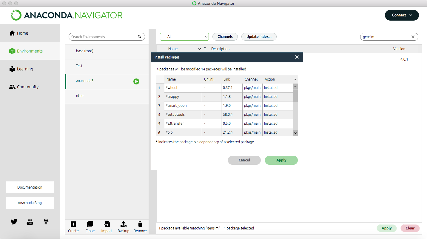
Task: Click the Channel column header in dialog
Action: click(x=251, y=79)
